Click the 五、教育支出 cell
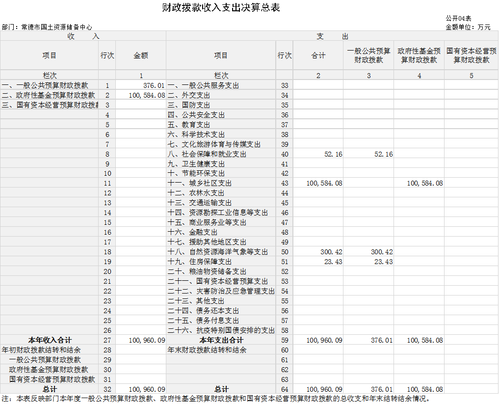 point(221,125)
